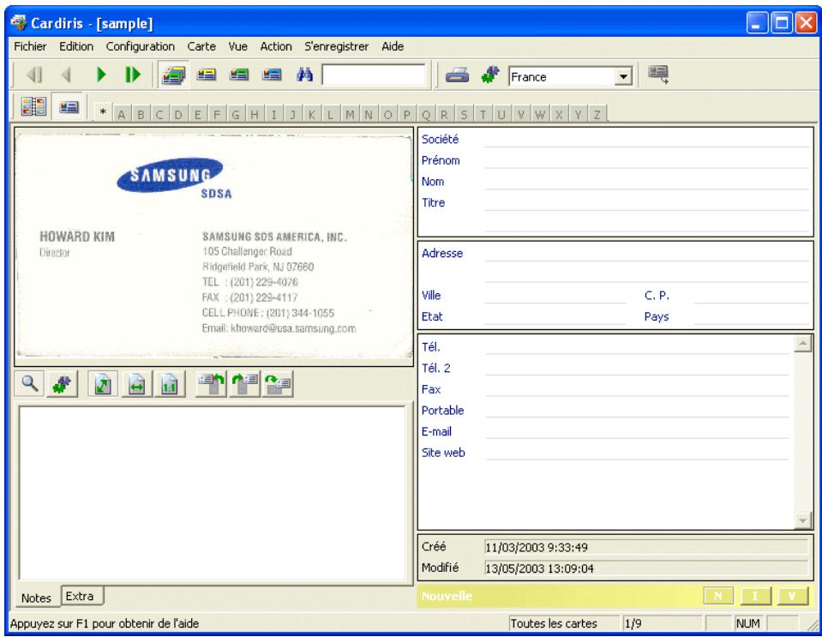822x637 pixels.
Task: Click the binoculars search icon
Action: [x=304, y=75]
